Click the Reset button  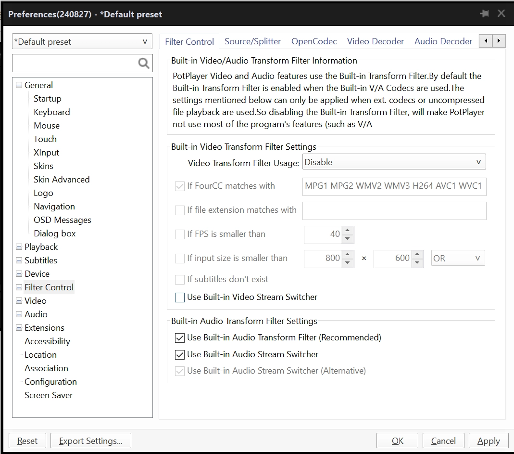click(27, 441)
